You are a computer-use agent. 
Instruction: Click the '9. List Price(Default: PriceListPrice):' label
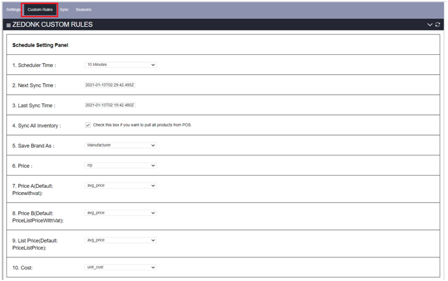click(x=35, y=244)
